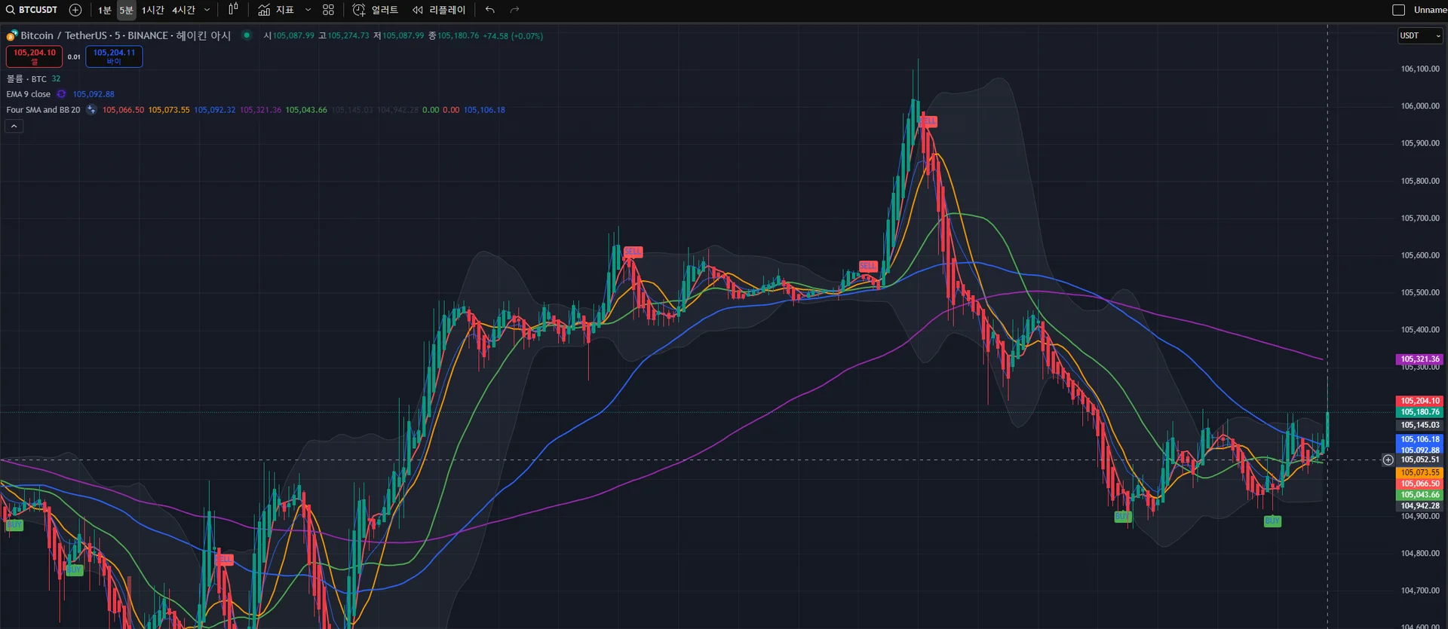This screenshot has width=1448, height=629.
Task: Click the close price 종 105,180.76 in legend
Action: click(x=454, y=35)
